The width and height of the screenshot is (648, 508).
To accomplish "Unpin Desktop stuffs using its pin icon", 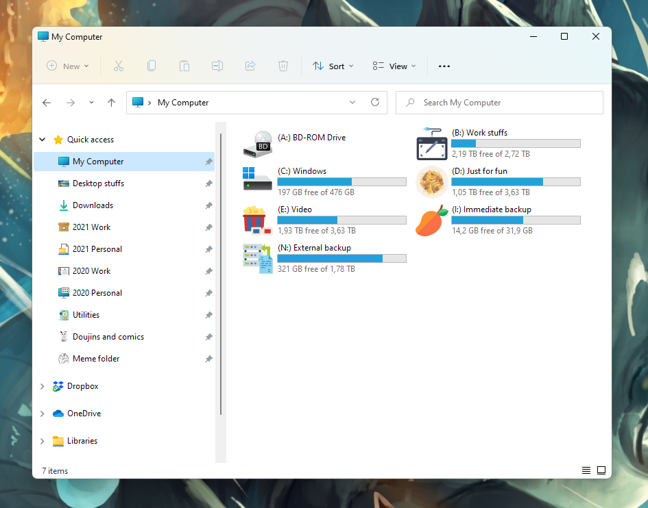I will [x=208, y=183].
